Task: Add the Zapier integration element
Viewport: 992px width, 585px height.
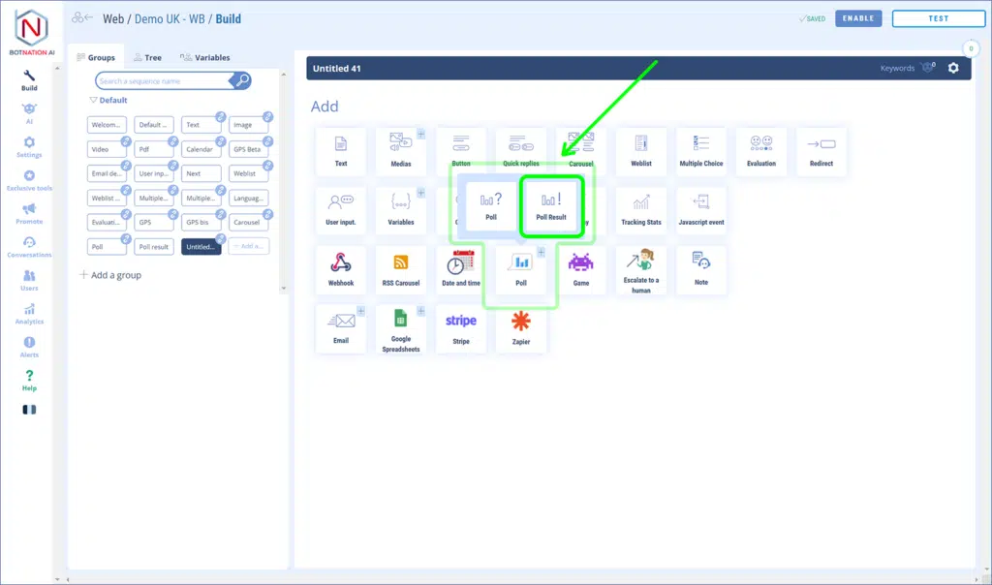Action: tap(521, 328)
